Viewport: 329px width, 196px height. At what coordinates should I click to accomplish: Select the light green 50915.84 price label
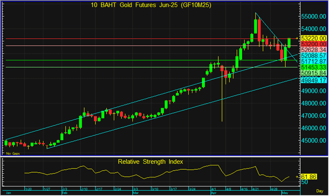(x=313, y=74)
